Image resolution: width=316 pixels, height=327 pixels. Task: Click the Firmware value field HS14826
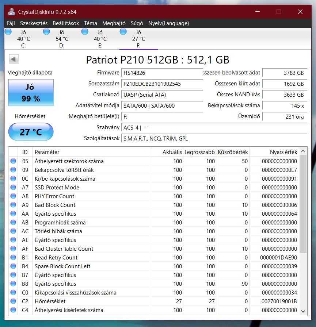162,73
